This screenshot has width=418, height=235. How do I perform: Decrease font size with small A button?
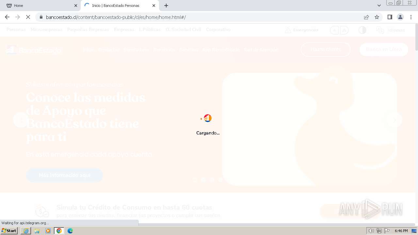[334, 30]
